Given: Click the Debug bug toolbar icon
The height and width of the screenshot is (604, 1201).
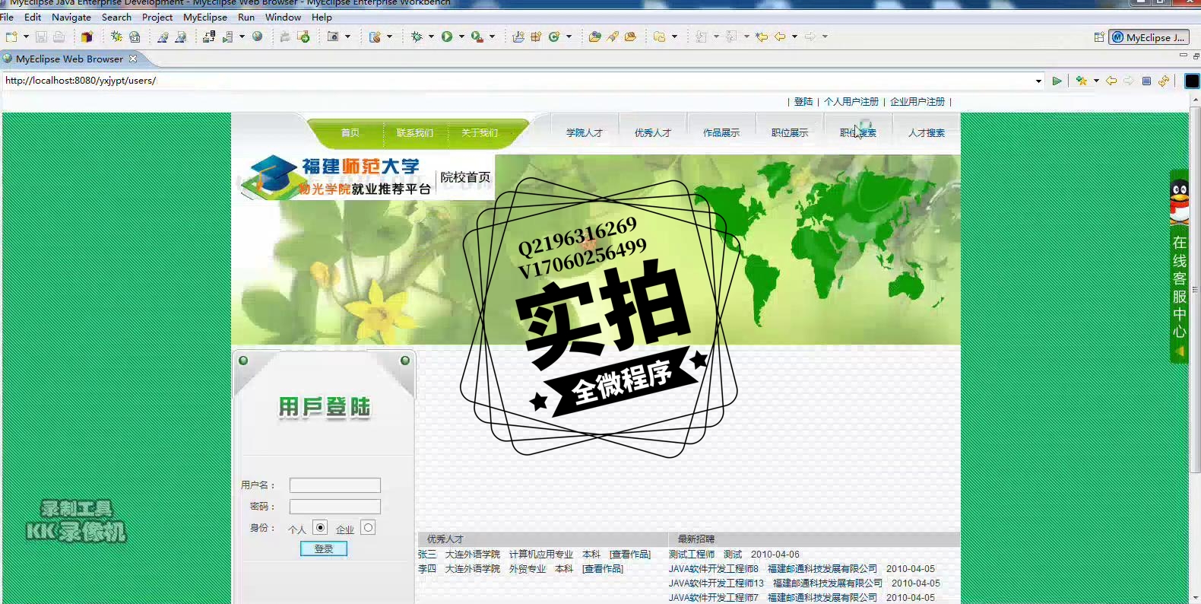Looking at the screenshot, I should click(x=417, y=37).
